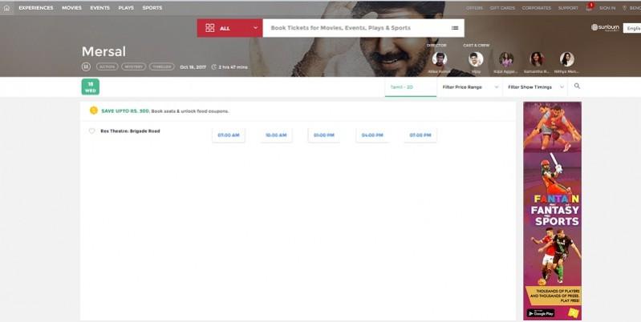Screen dimensions: 641x322
Task: Book the 01:00 PM showtime
Action: (x=324, y=135)
